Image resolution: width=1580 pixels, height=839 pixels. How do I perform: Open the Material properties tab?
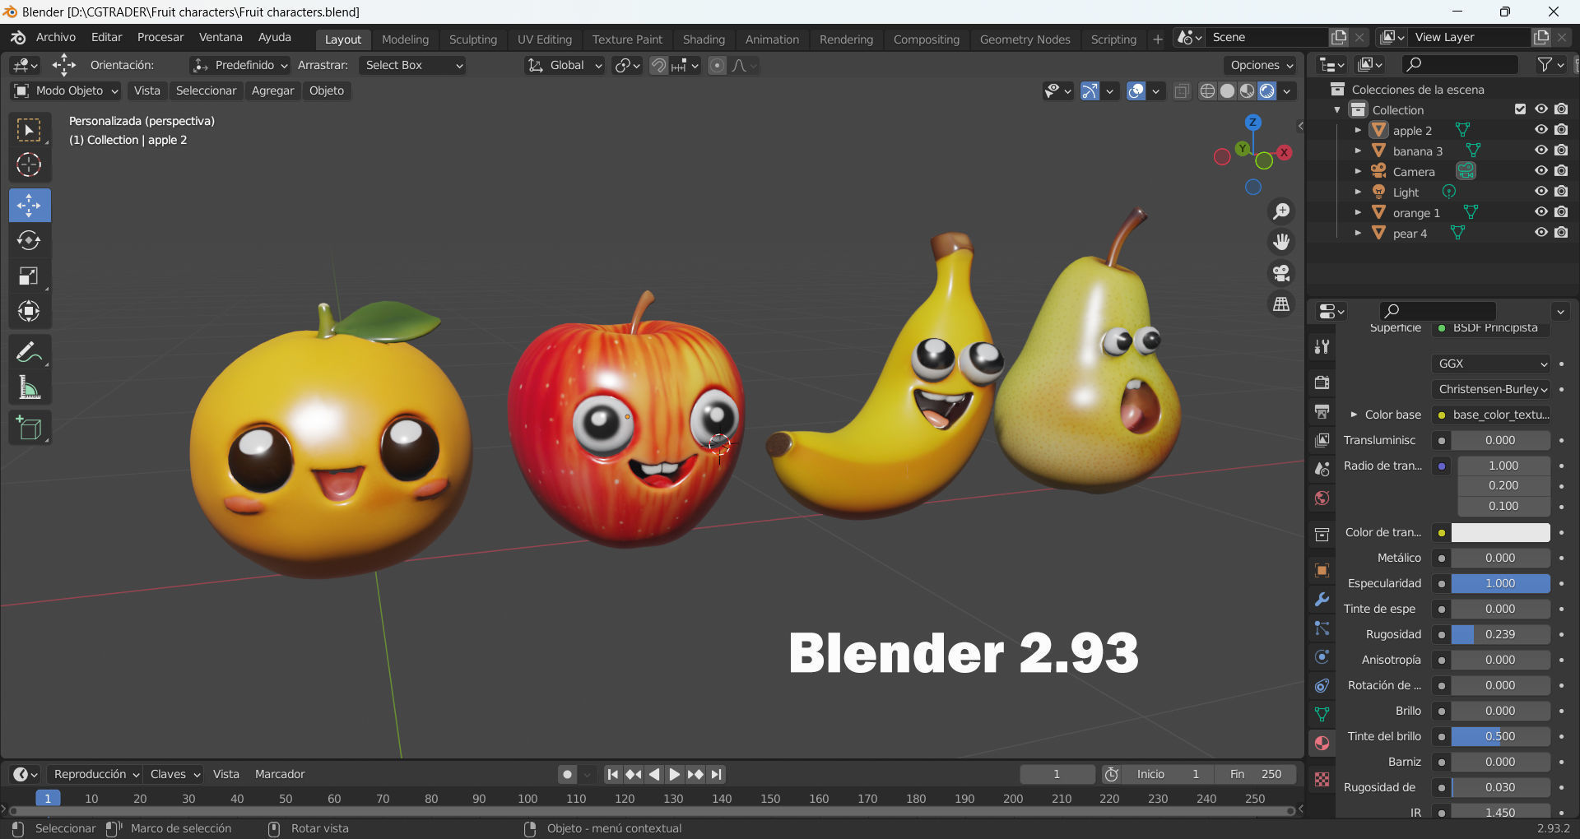(x=1322, y=744)
